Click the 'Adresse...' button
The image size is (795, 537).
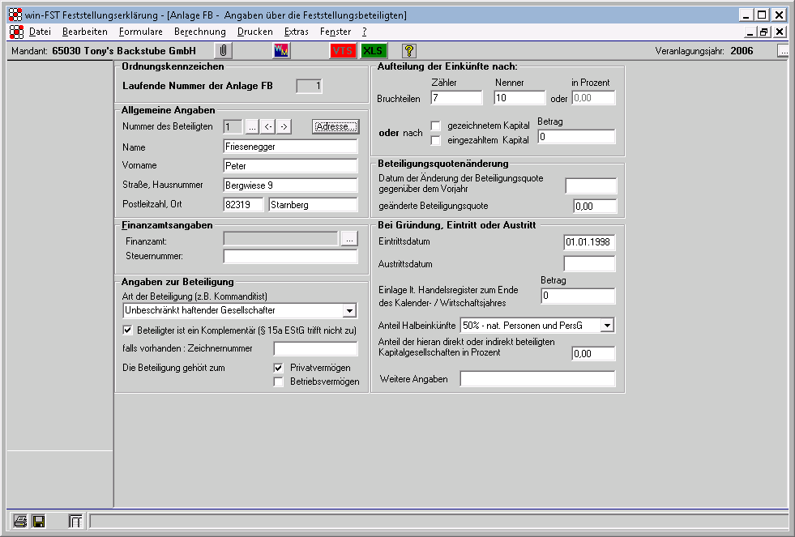[x=335, y=127]
